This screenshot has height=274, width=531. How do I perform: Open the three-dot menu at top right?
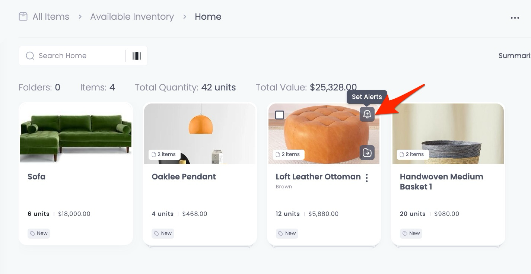click(515, 18)
